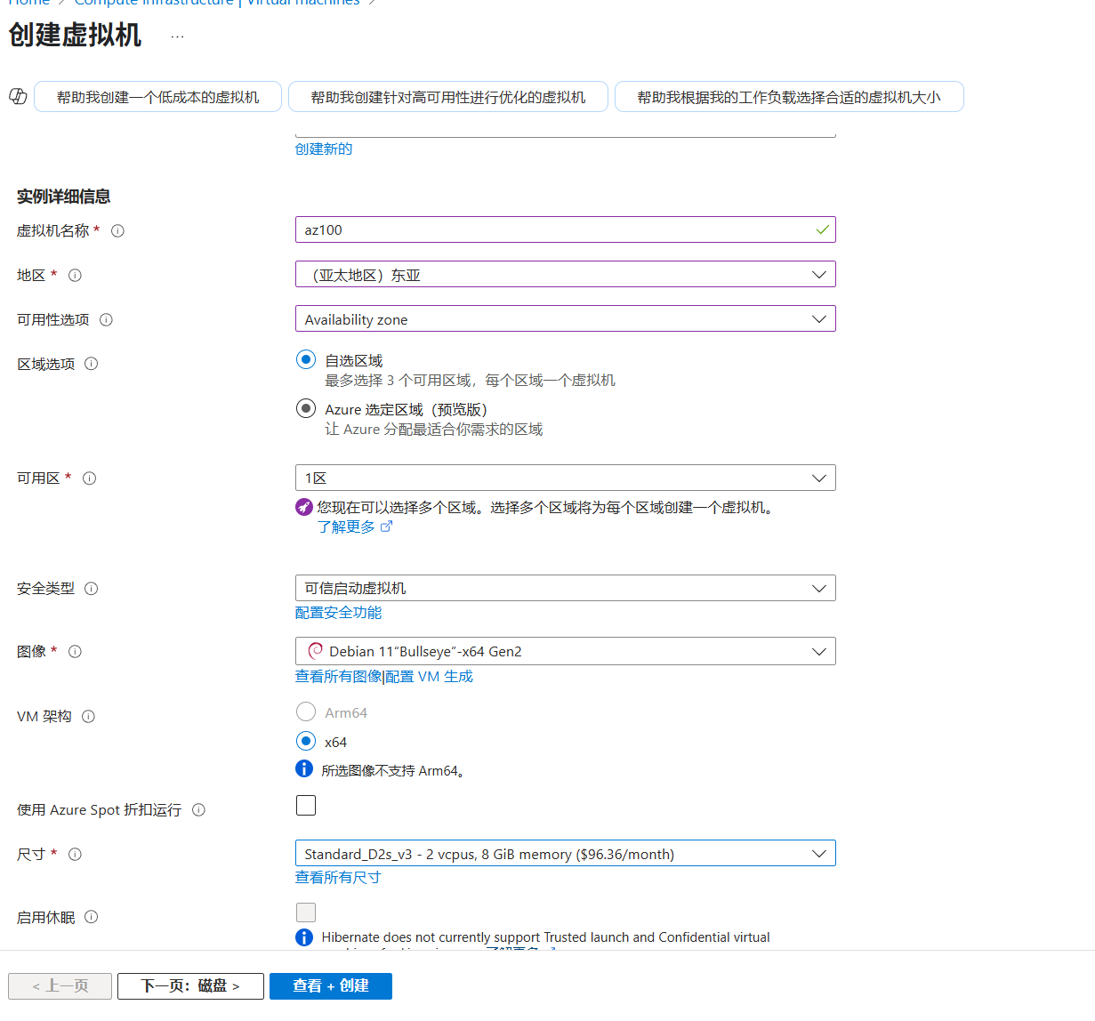Click 查看所有图像 link
1095x1021 pixels.
338,676
